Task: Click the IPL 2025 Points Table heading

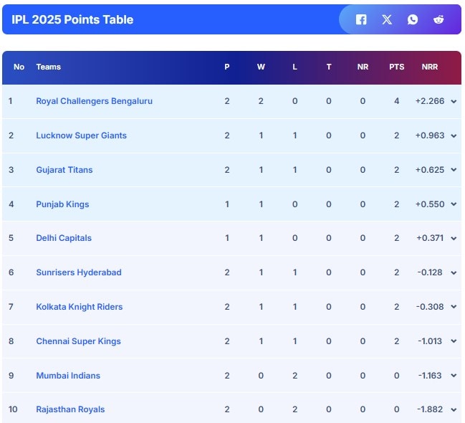Action: [72, 19]
